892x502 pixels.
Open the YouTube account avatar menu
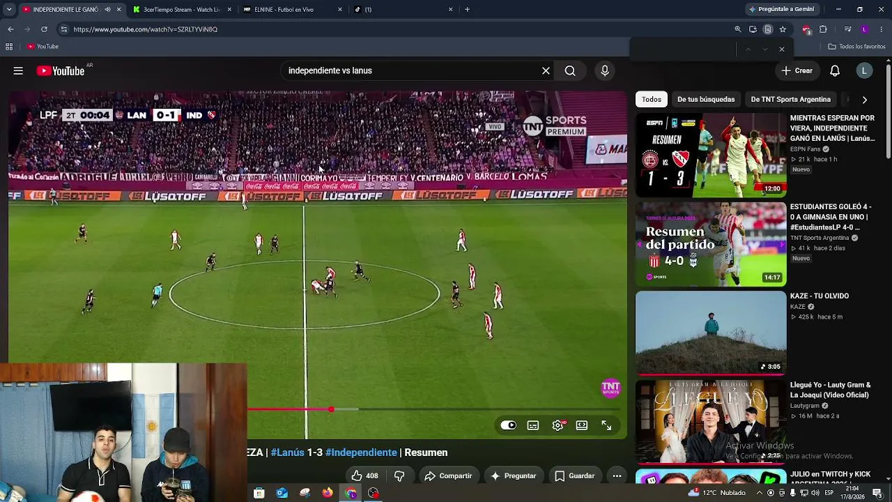click(864, 70)
